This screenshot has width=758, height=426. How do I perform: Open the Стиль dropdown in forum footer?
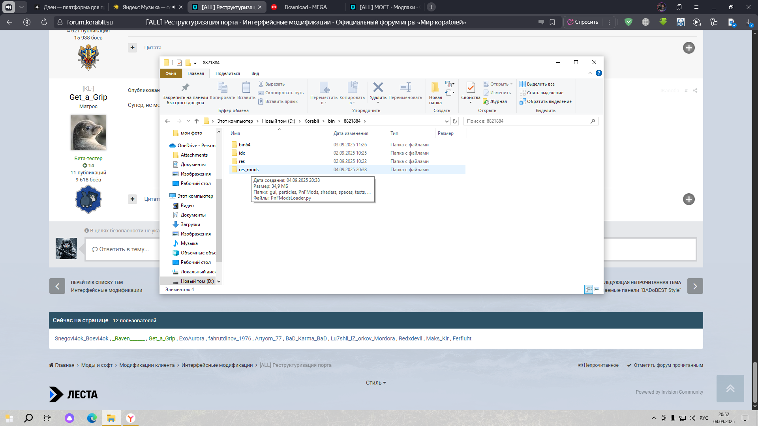[376, 383]
